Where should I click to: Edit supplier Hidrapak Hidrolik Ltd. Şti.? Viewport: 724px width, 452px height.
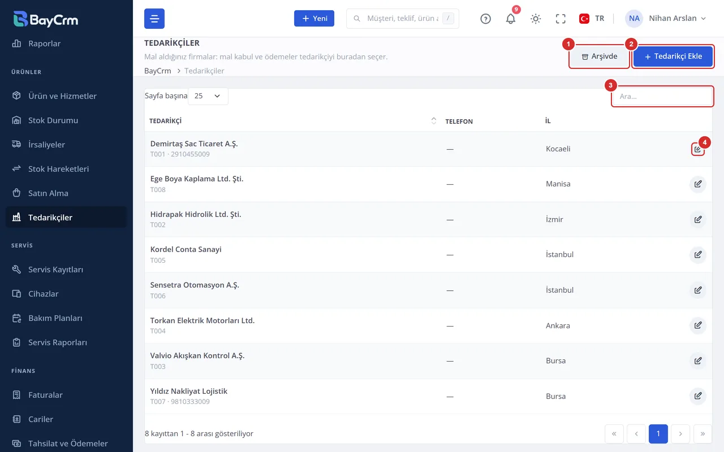point(698,219)
